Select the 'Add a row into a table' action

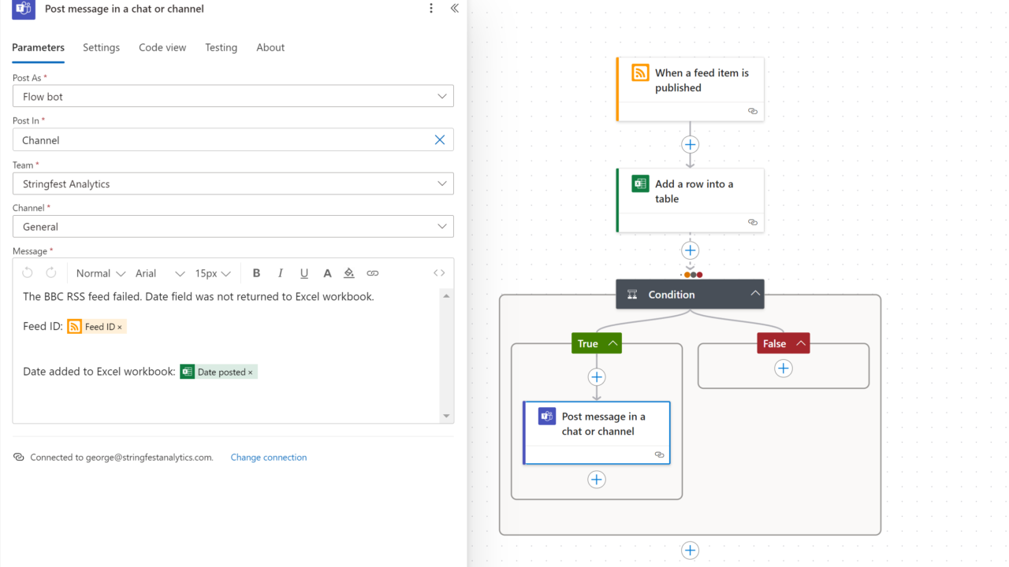click(x=690, y=200)
